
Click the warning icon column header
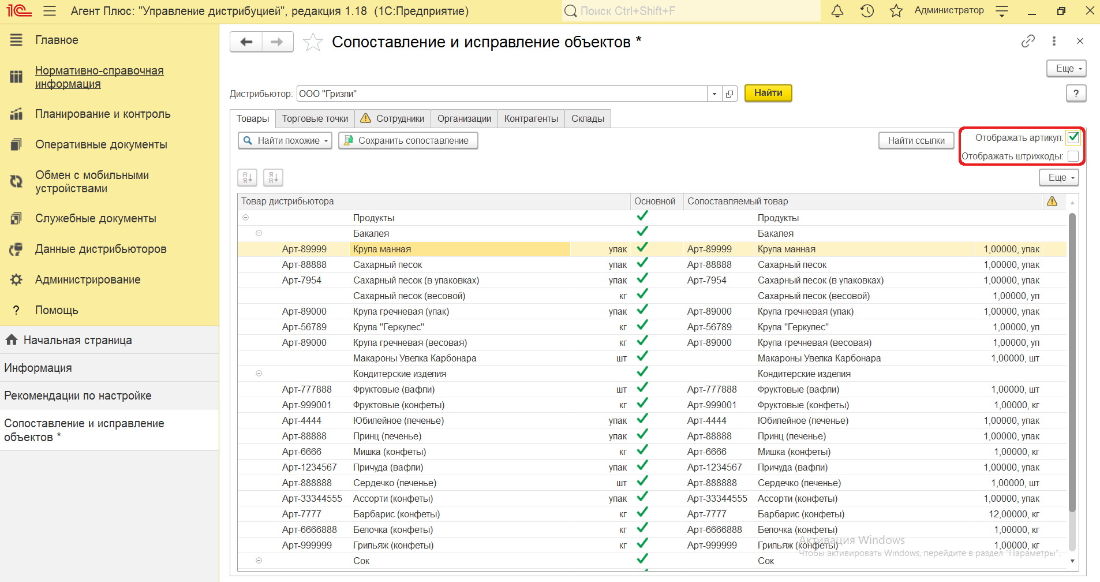(x=1052, y=201)
